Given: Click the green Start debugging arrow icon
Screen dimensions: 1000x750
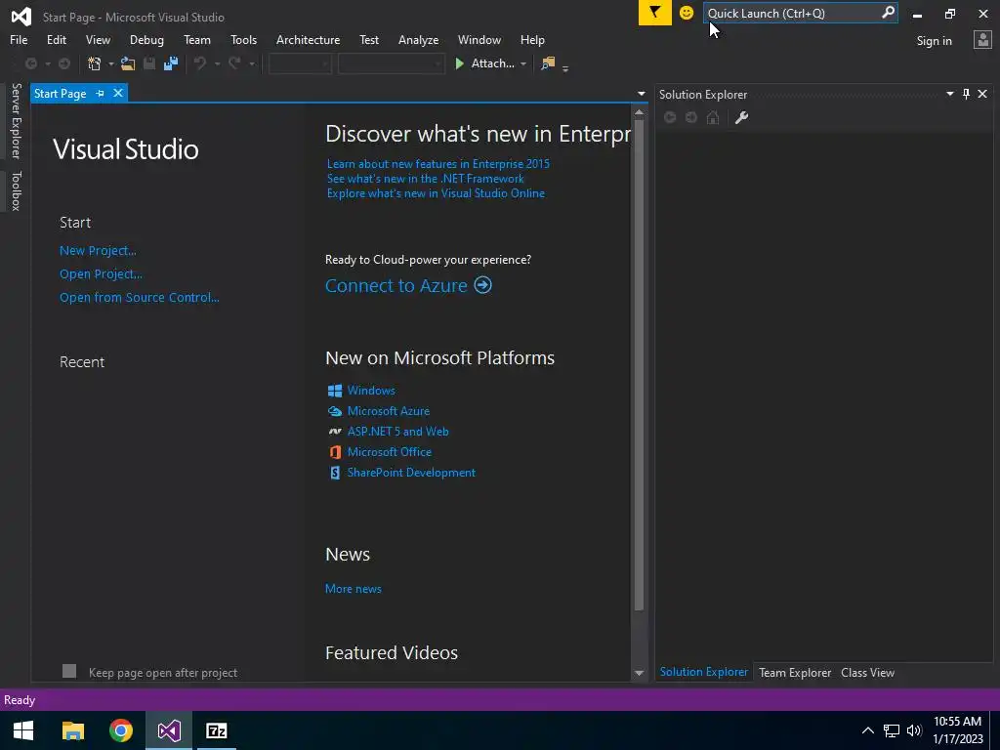Looking at the screenshot, I should tap(459, 63).
